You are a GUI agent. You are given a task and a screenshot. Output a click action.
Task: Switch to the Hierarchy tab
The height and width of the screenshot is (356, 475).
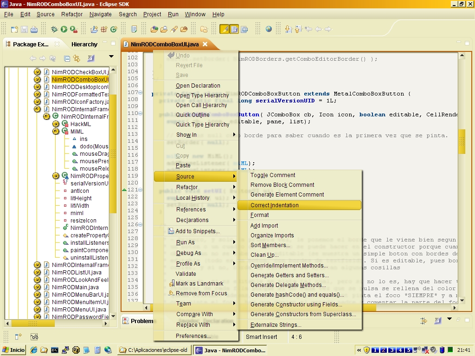(84, 44)
